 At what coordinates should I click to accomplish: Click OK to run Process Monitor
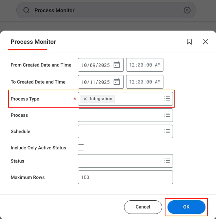tap(186, 207)
